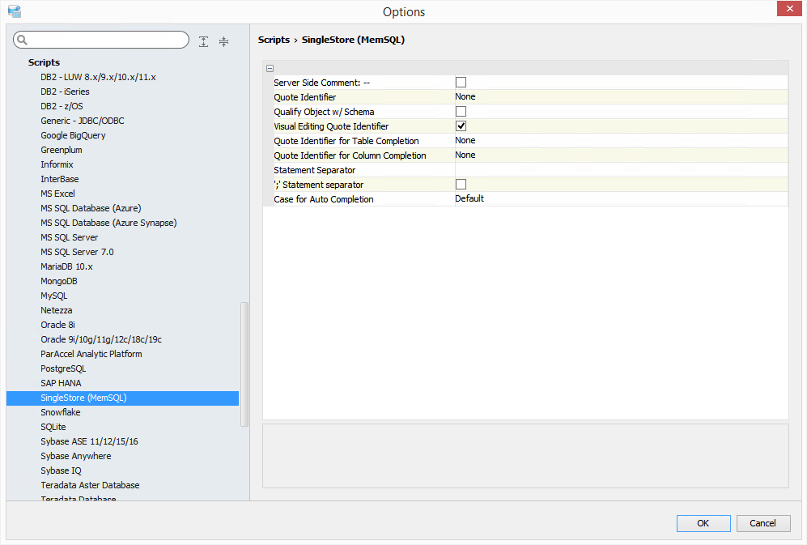Open MySQL script settings
807x545 pixels.
(x=54, y=296)
